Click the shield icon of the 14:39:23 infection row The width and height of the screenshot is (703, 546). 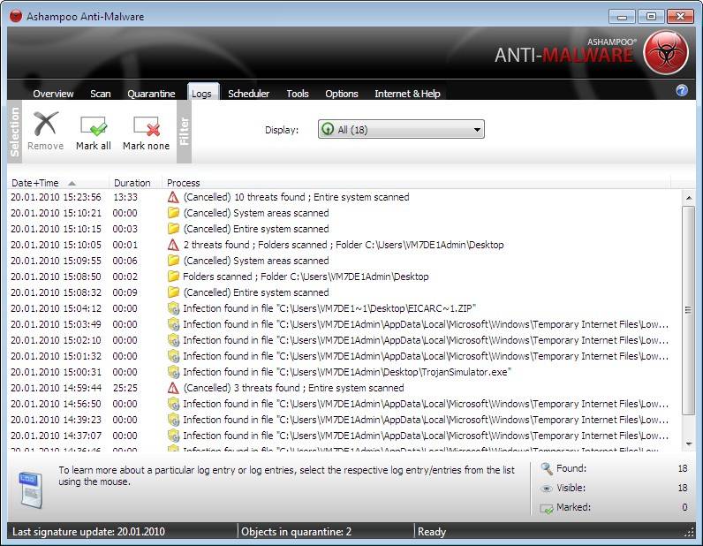pos(173,420)
